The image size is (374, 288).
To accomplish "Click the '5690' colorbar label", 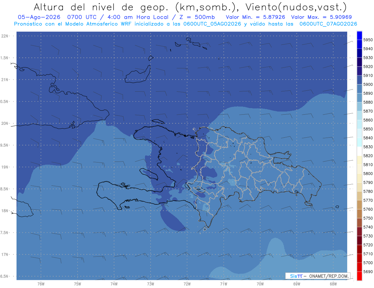I will 368,272.
